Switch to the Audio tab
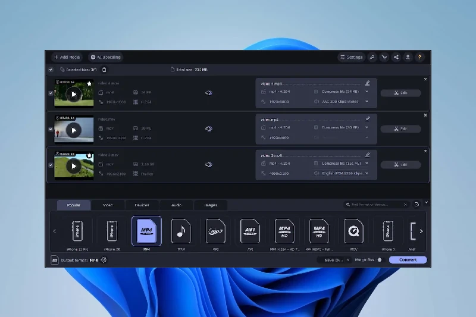This screenshot has height=317, width=476. [x=176, y=205]
